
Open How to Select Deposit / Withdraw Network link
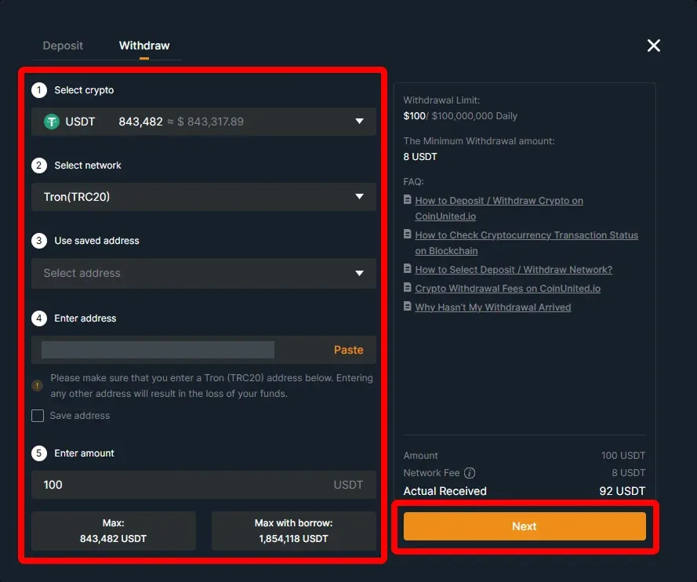click(514, 270)
